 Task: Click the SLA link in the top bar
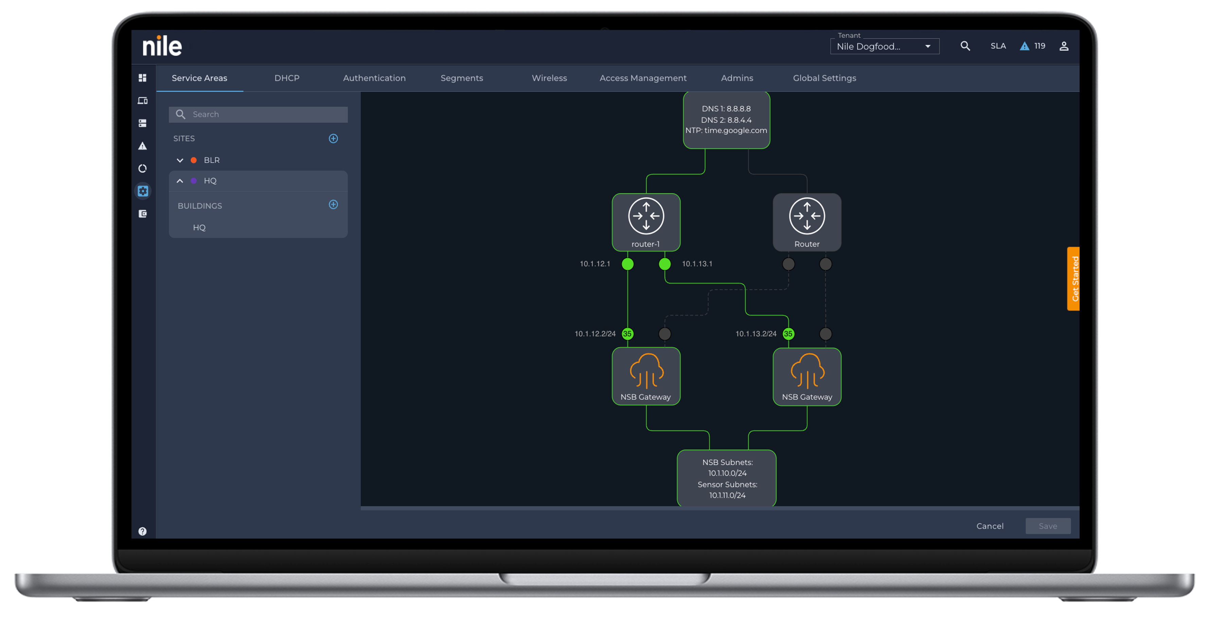(x=998, y=46)
